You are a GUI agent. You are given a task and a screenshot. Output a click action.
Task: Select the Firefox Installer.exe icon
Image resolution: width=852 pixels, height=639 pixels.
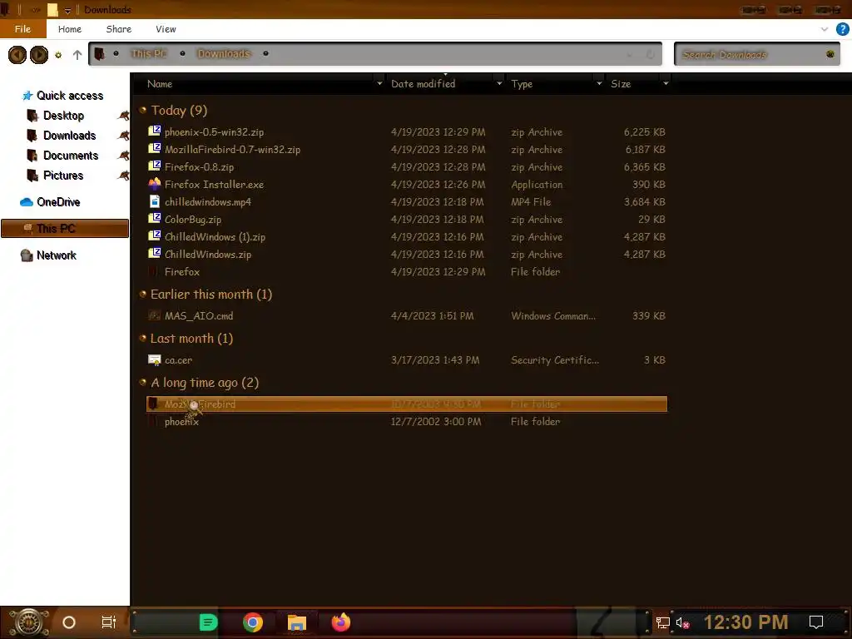[x=155, y=184]
